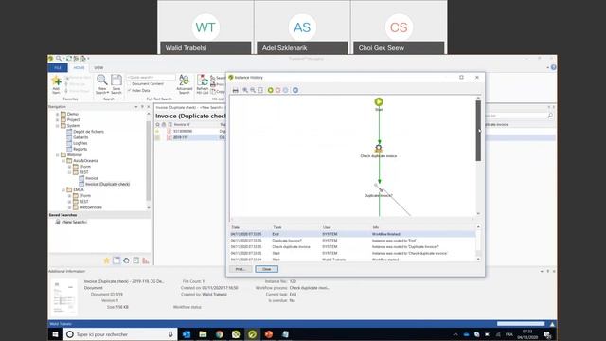Open PowerPoint from the taskbar
The width and height of the screenshot is (606, 341).
[269, 334]
